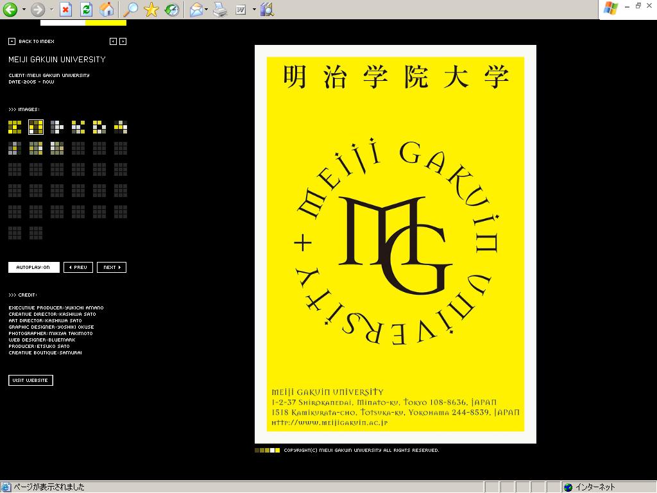Click the Mail envelope icon
Screen dimensions: 657x493
[196, 9]
